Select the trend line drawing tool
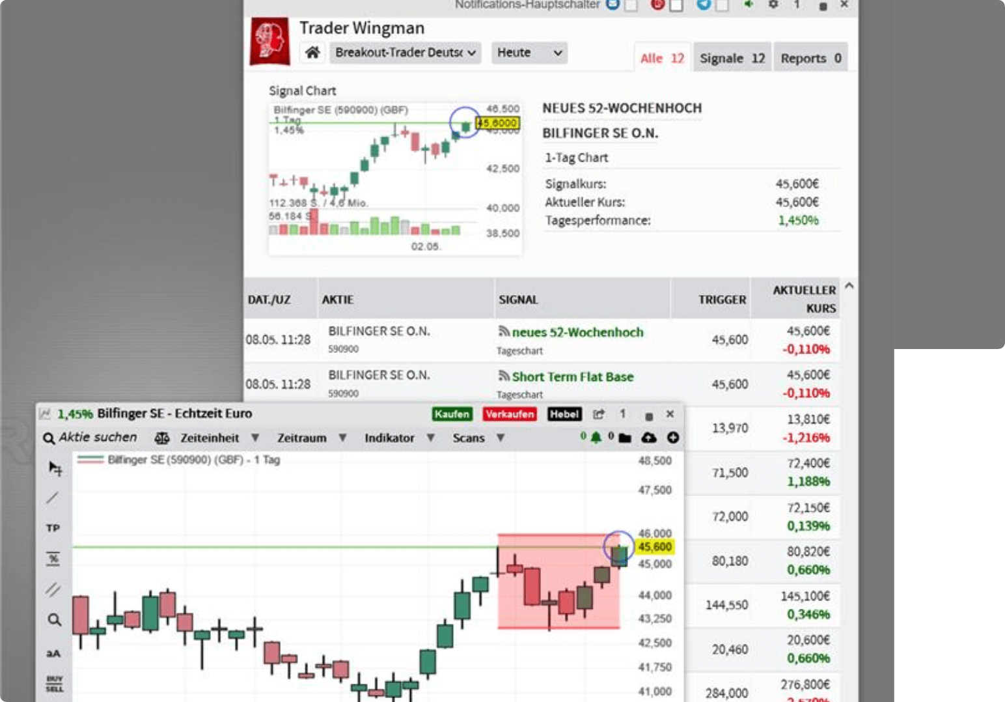This screenshot has width=1005, height=702. [x=53, y=498]
